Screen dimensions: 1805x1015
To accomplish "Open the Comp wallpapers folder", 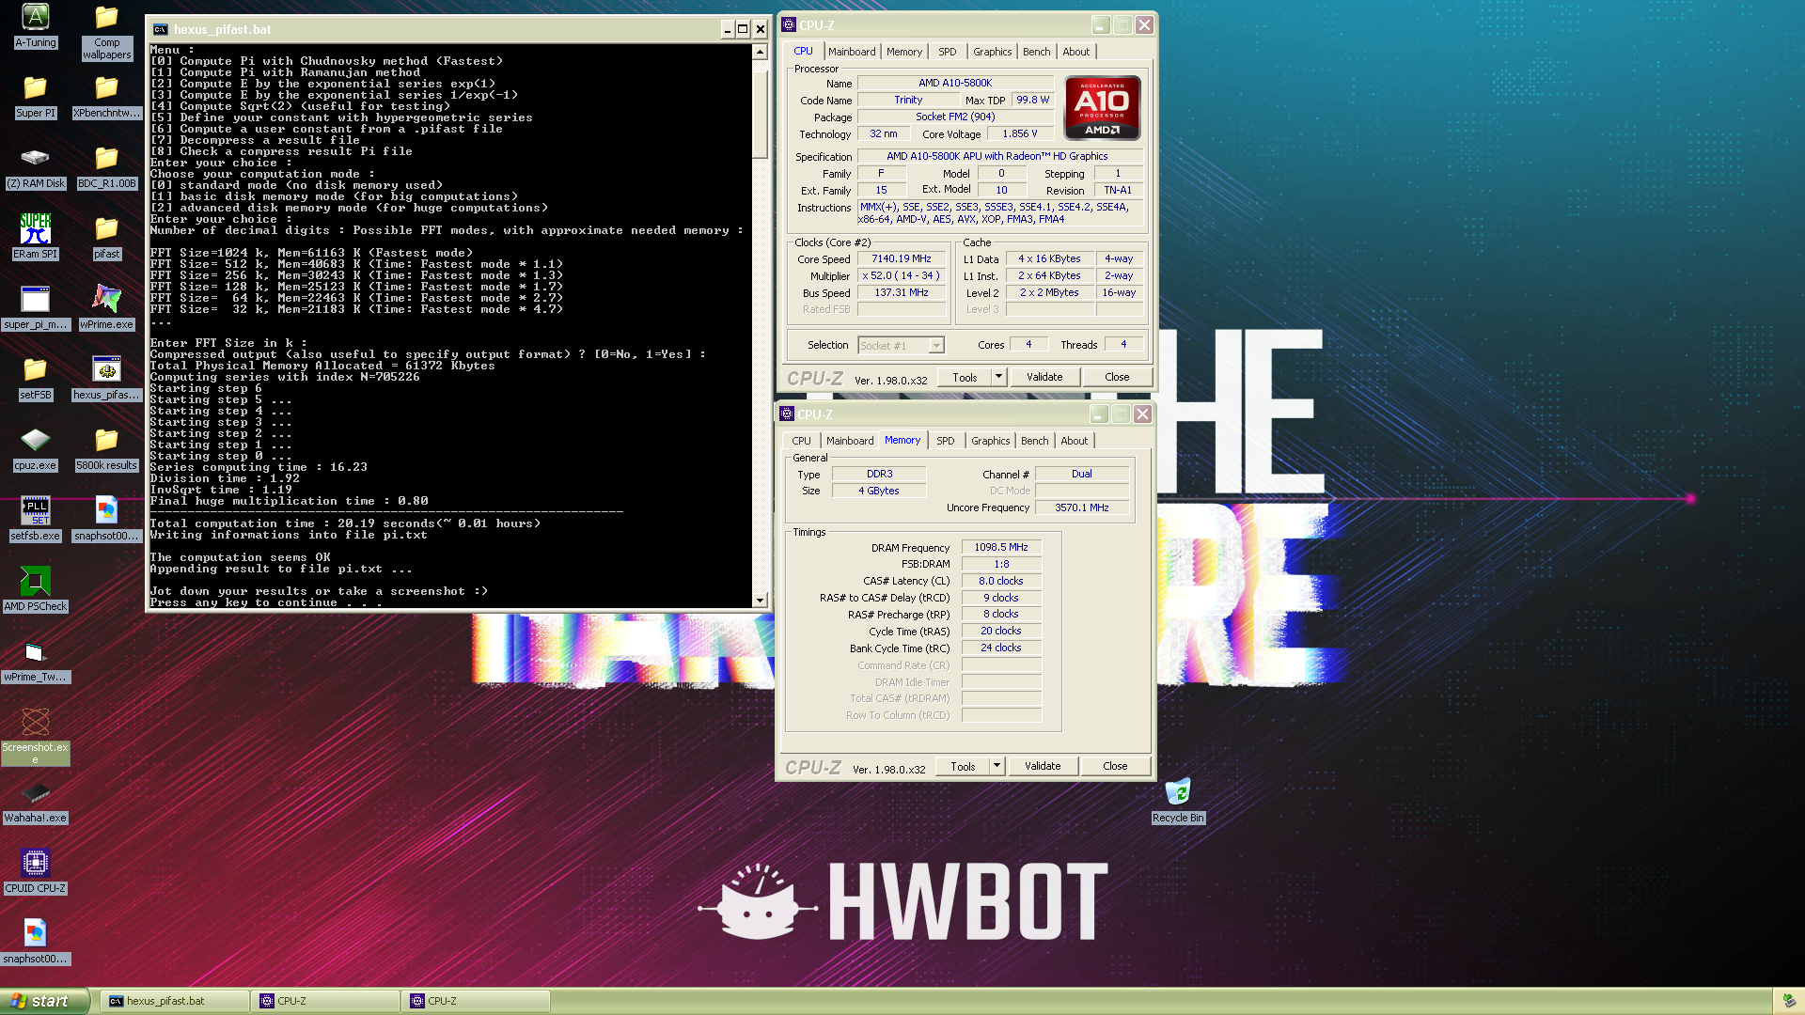I will 106,32.
